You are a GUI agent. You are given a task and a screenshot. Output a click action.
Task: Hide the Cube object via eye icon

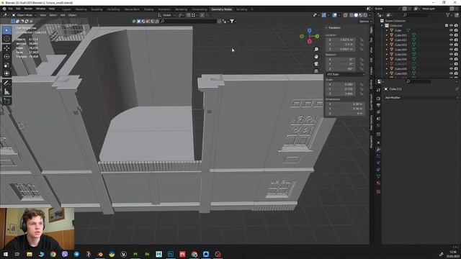click(x=452, y=30)
